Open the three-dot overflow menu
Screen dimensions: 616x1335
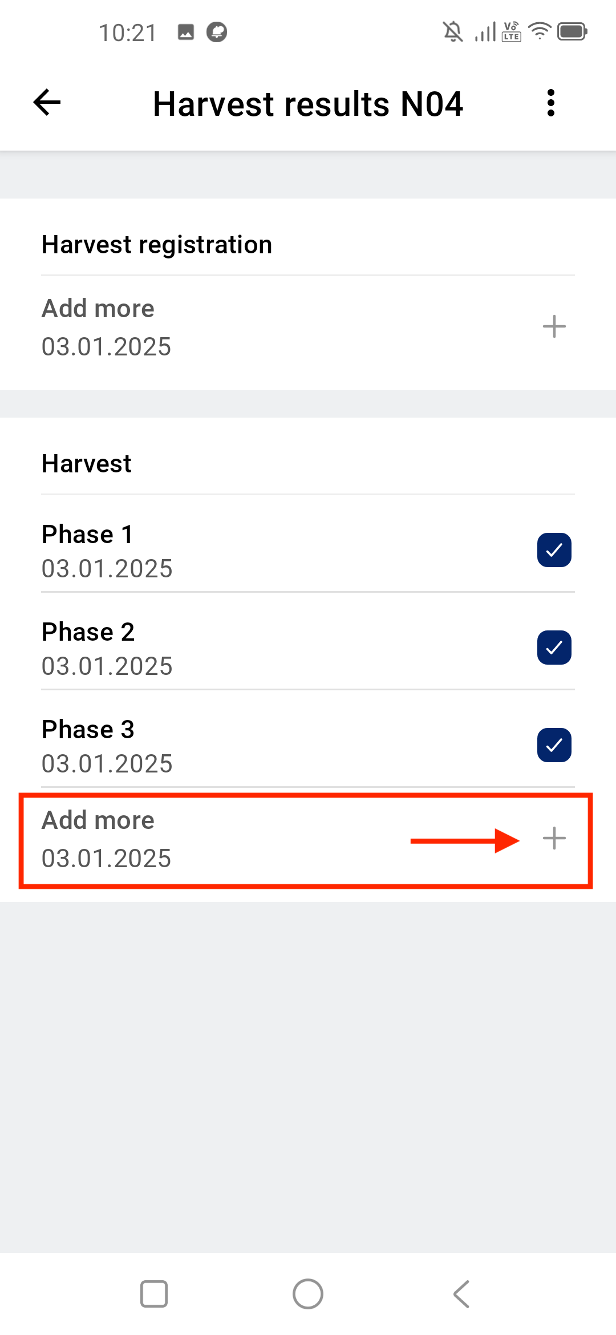point(550,103)
